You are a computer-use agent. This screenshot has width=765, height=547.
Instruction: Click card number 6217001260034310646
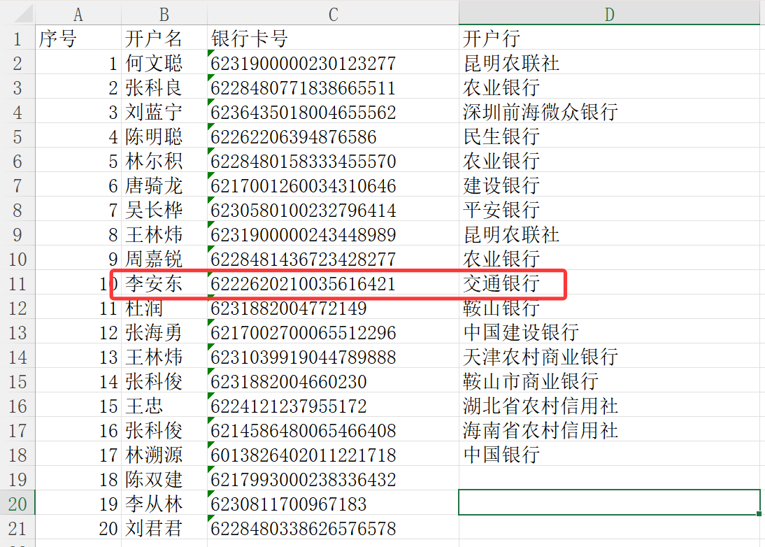(333, 185)
